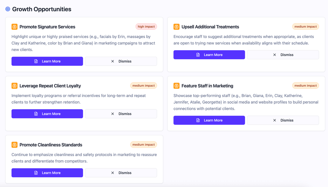This screenshot has width=328, height=187.
Task: Click brain icon beside Leverage Repeat Client Loyalty
Action: click(14, 86)
